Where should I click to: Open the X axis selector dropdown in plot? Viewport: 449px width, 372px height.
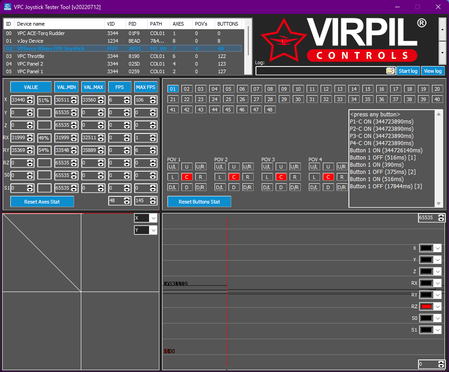154,218
